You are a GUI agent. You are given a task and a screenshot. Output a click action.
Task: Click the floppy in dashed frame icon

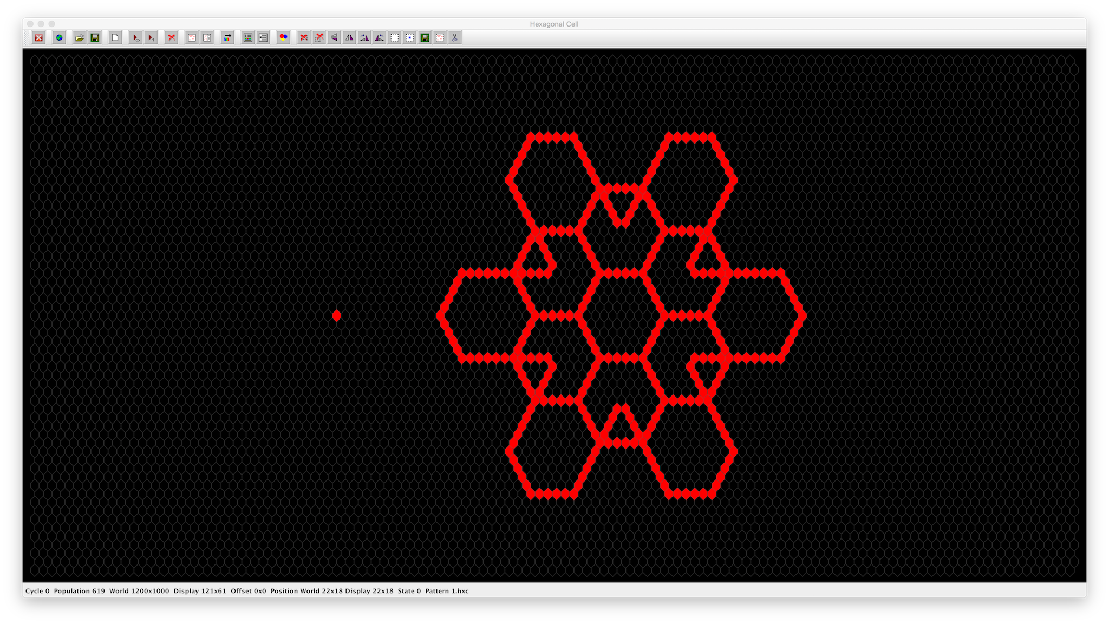(x=425, y=38)
